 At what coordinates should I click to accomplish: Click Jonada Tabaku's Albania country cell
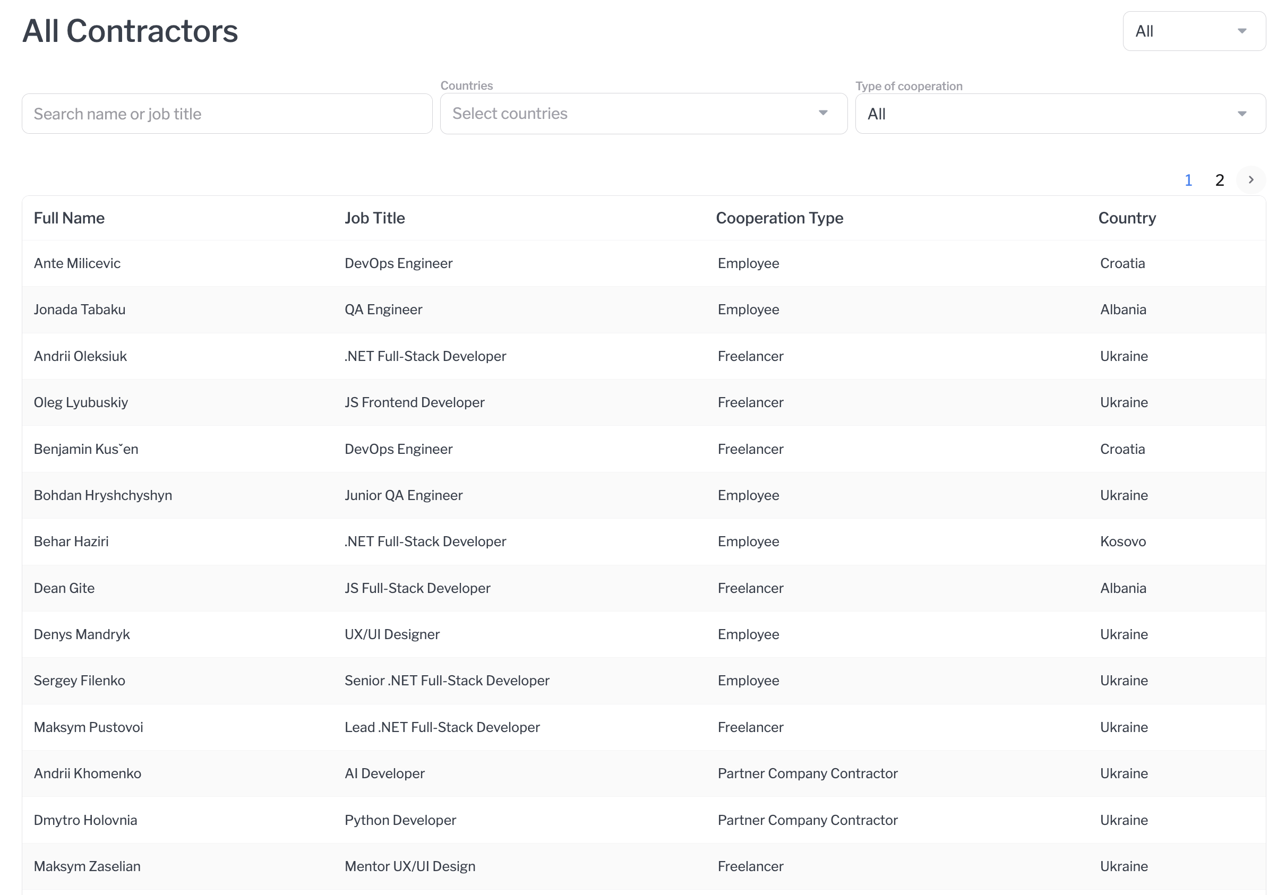point(1123,309)
